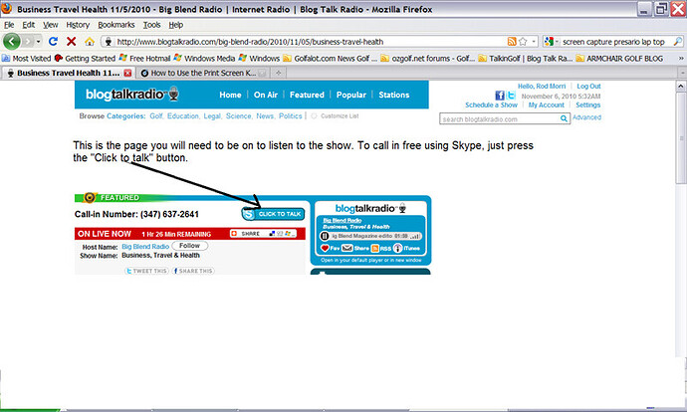
Task: Open the Bookmarks menu
Action: (x=116, y=25)
